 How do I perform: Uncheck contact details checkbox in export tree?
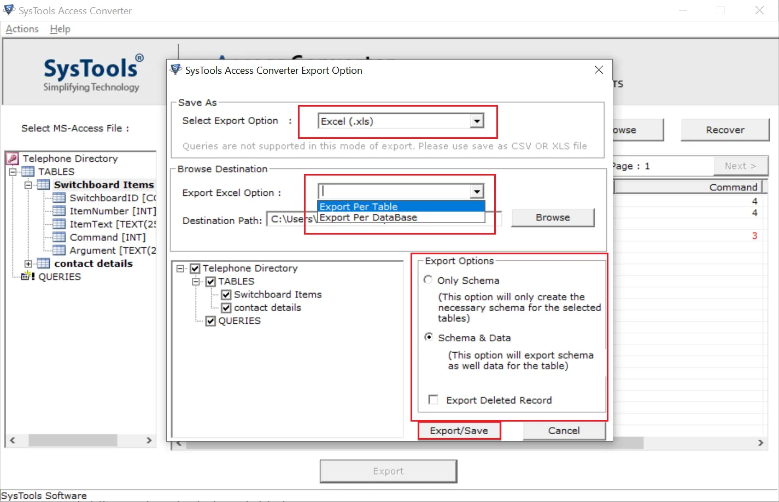coord(226,308)
